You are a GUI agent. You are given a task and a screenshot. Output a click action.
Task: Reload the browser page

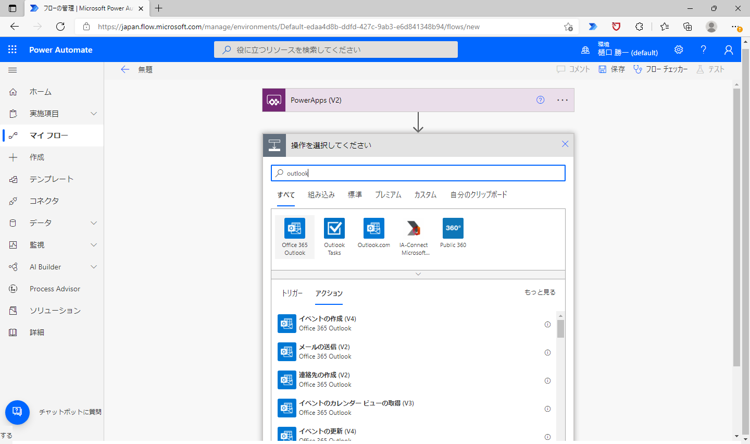click(x=60, y=27)
